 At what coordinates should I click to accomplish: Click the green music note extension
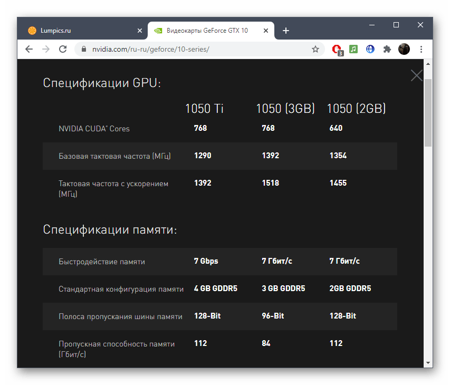pyautogui.click(x=353, y=49)
